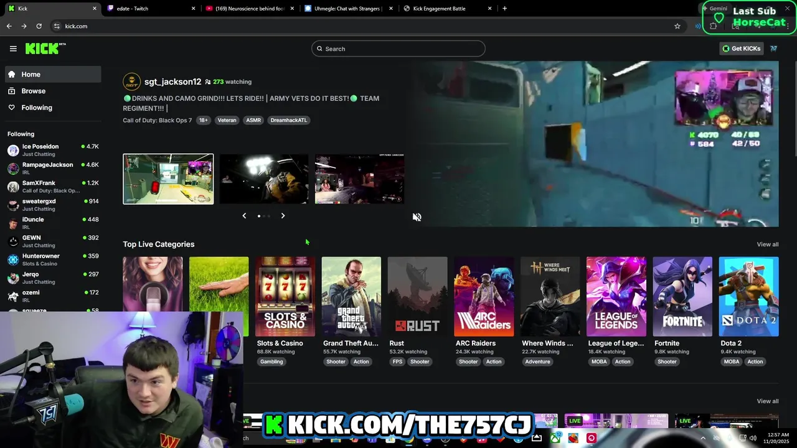Unmute the featured stream audio
This screenshot has width=797, height=448.
[417, 217]
